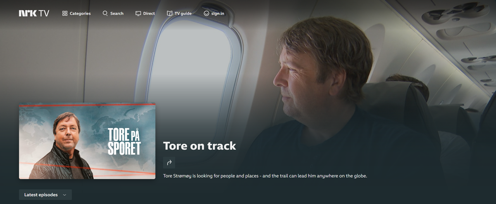The image size is (496, 204).
Task: Open the Categories grid icon
Action: click(x=65, y=13)
